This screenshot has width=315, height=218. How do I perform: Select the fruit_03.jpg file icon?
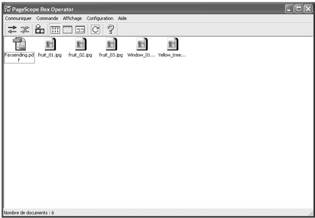click(x=111, y=44)
